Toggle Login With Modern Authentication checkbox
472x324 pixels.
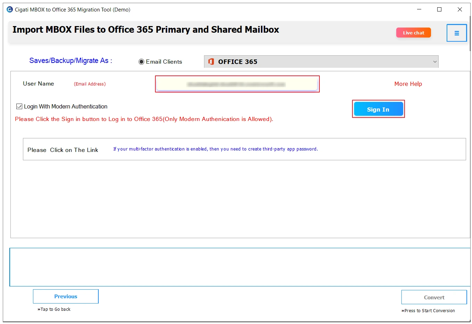click(19, 106)
